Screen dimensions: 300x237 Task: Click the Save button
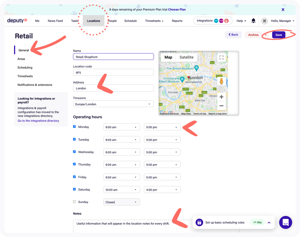pos(279,35)
